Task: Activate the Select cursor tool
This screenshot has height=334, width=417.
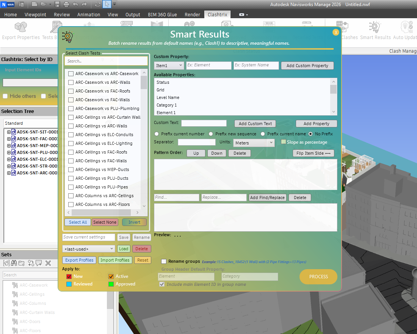Action: pyautogui.click(x=107, y=4)
